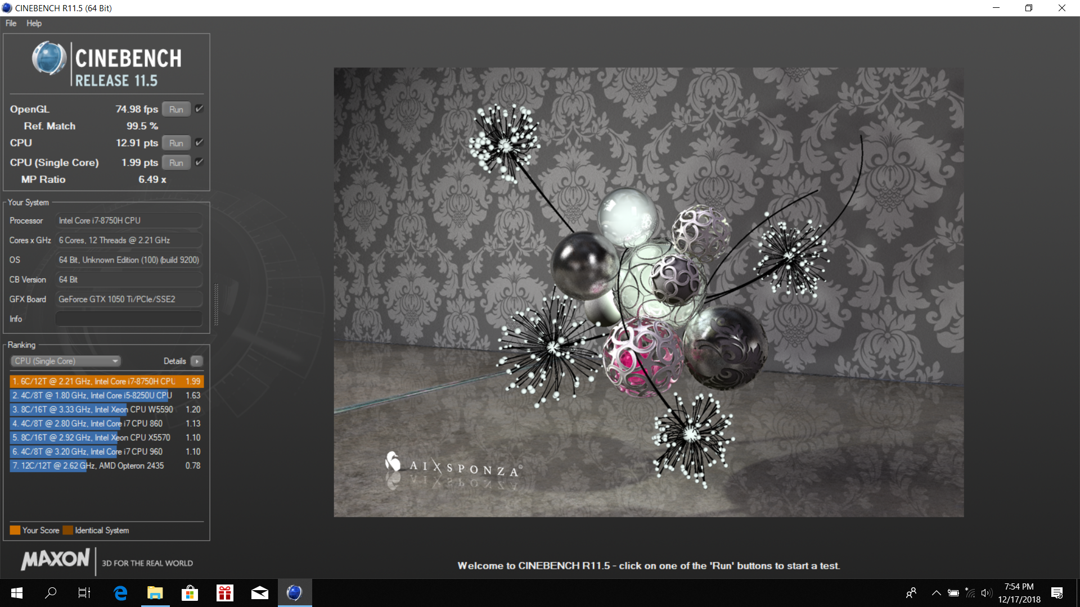Click the panel splitter handle
The image size is (1080, 607).
point(216,305)
